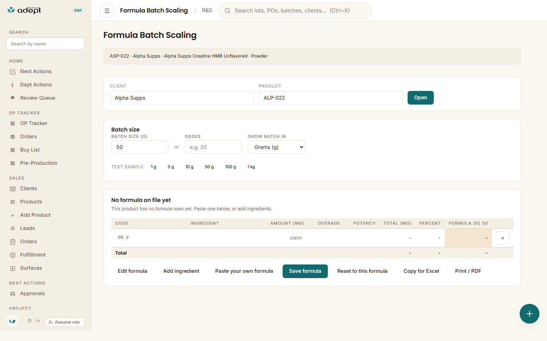Click Copy for Excel

(x=421, y=271)
